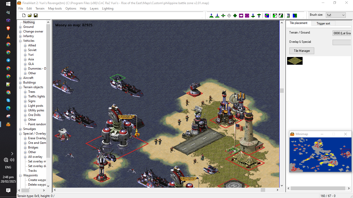Click the Tile Manager button
This screenshot has width=353, height=198.
pos(302,51)
